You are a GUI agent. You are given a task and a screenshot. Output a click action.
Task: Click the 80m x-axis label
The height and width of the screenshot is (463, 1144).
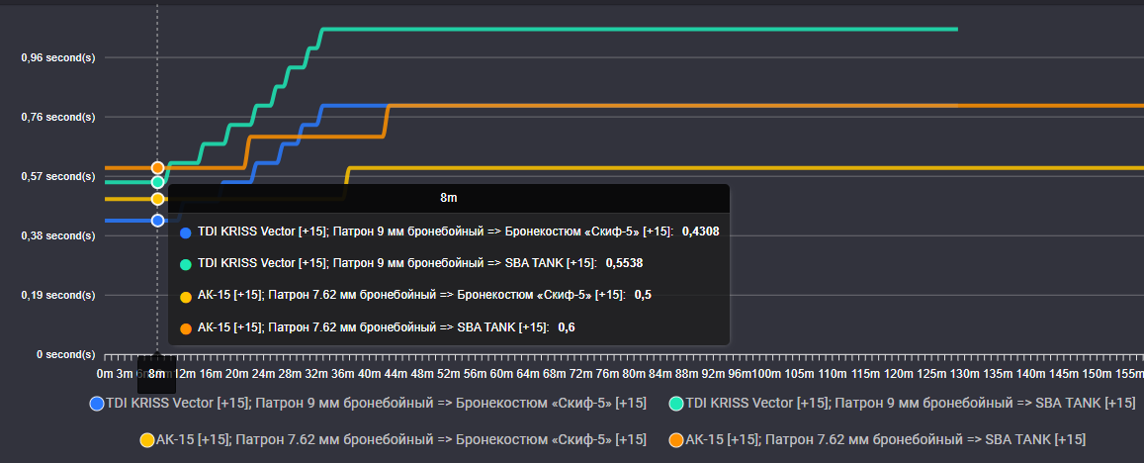tap(633, 375)
